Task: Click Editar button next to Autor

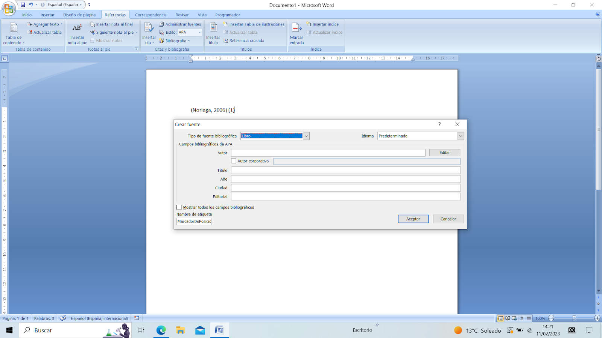Action: coord(445,152)
